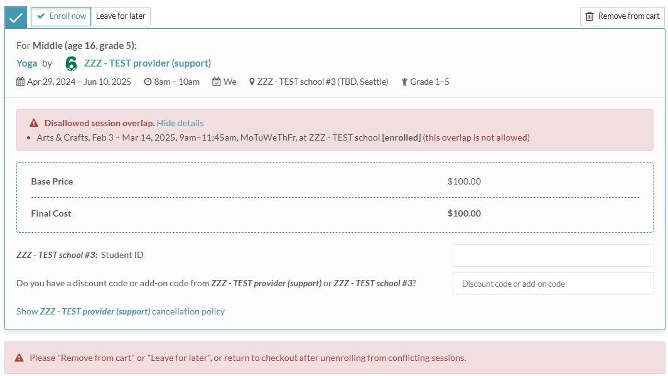Click the discount code or add-on code field
This screenshot has width=668, height=376.
tap(552, 284)
